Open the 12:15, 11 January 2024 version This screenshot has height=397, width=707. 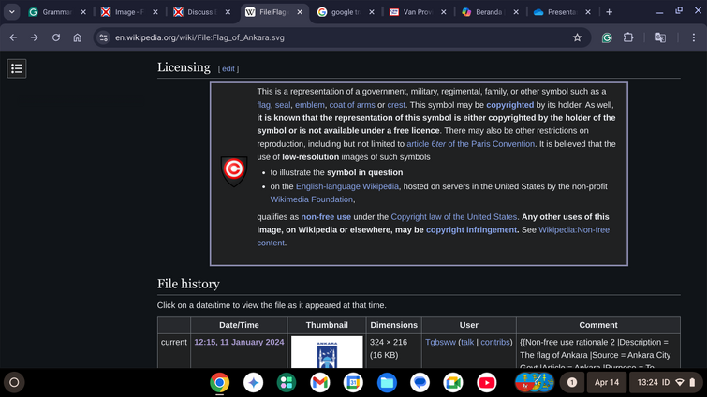(239, 342)
